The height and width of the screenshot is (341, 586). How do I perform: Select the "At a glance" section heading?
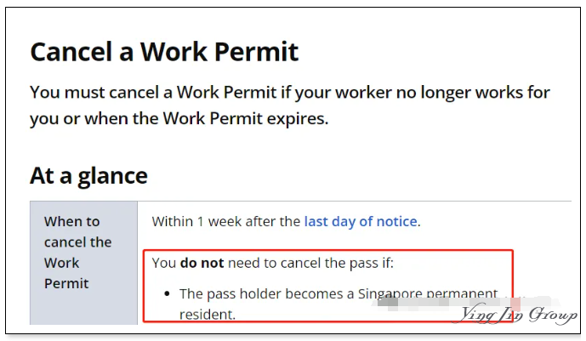point(88,175)
